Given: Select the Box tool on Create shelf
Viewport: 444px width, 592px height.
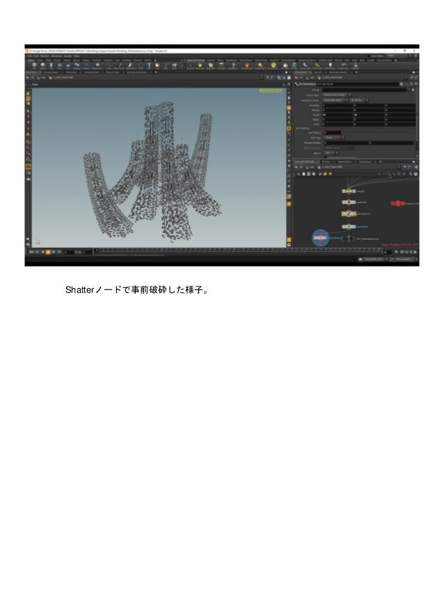Looking at the screenshot, I should click(x=35, y=65).
